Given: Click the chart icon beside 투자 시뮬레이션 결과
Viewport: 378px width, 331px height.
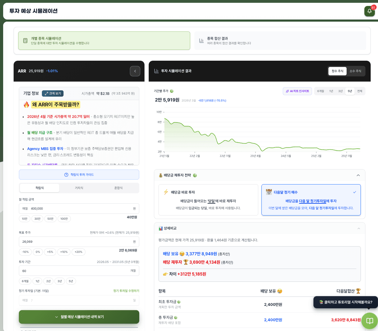Looking at the screenshot, I should point(156,71).
